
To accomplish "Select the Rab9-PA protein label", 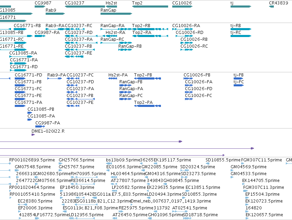I will click(x=57, y=75).
